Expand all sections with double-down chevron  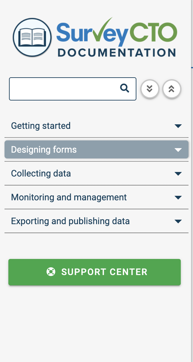(x=150, y=89)
